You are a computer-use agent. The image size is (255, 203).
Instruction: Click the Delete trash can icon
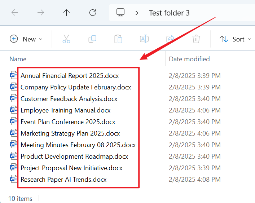click(196, 39)
